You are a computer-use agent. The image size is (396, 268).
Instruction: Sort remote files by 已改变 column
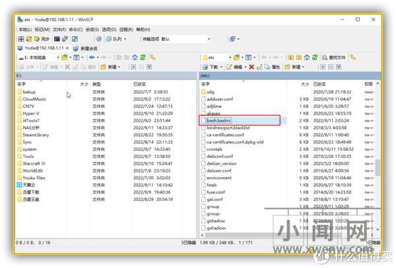(x=320, y=84)
